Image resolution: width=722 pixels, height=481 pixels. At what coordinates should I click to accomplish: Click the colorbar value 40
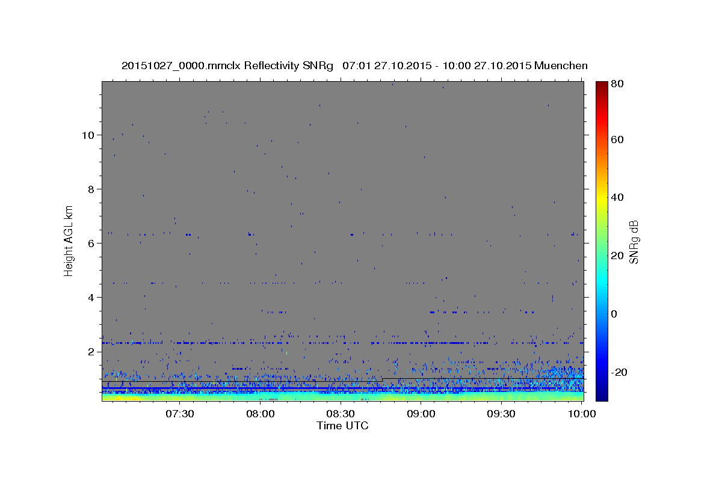coord(619,197)
